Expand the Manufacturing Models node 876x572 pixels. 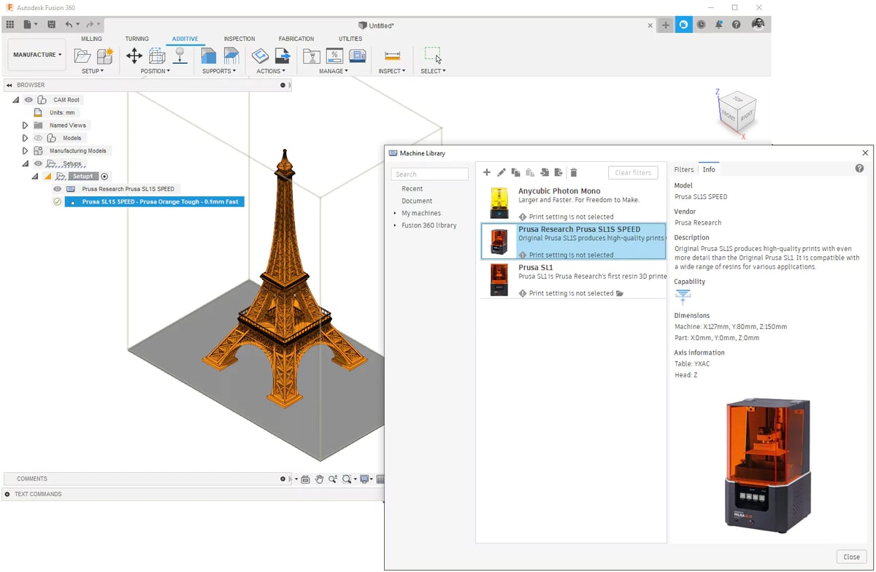[25, 151]
